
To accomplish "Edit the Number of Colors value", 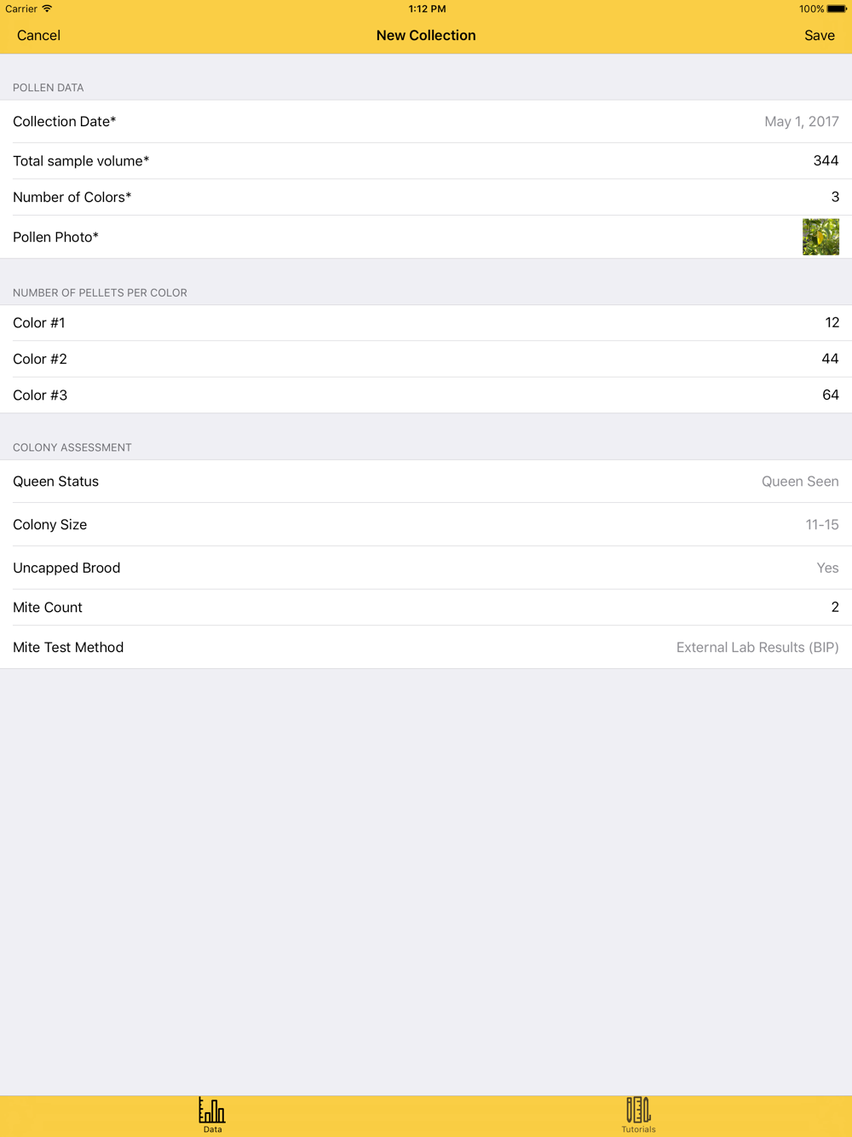I will [834, 198].
